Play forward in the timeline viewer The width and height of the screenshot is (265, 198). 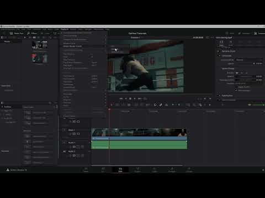135,98
